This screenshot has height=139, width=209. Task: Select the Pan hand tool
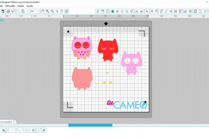[x=42, y=11]
